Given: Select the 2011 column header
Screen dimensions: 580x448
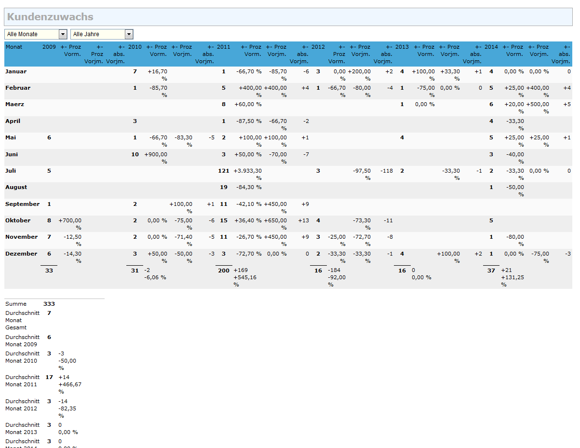Looking at the screenshot, I should coord(223,47).
